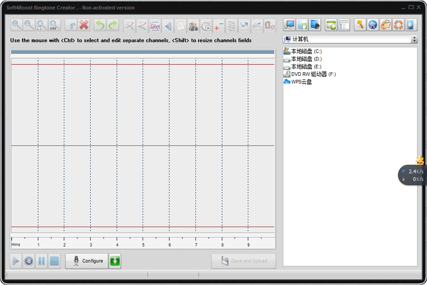Click the zoom to selection icon
The width and height of the screenshot is (427, 285).
click(42, 25)
